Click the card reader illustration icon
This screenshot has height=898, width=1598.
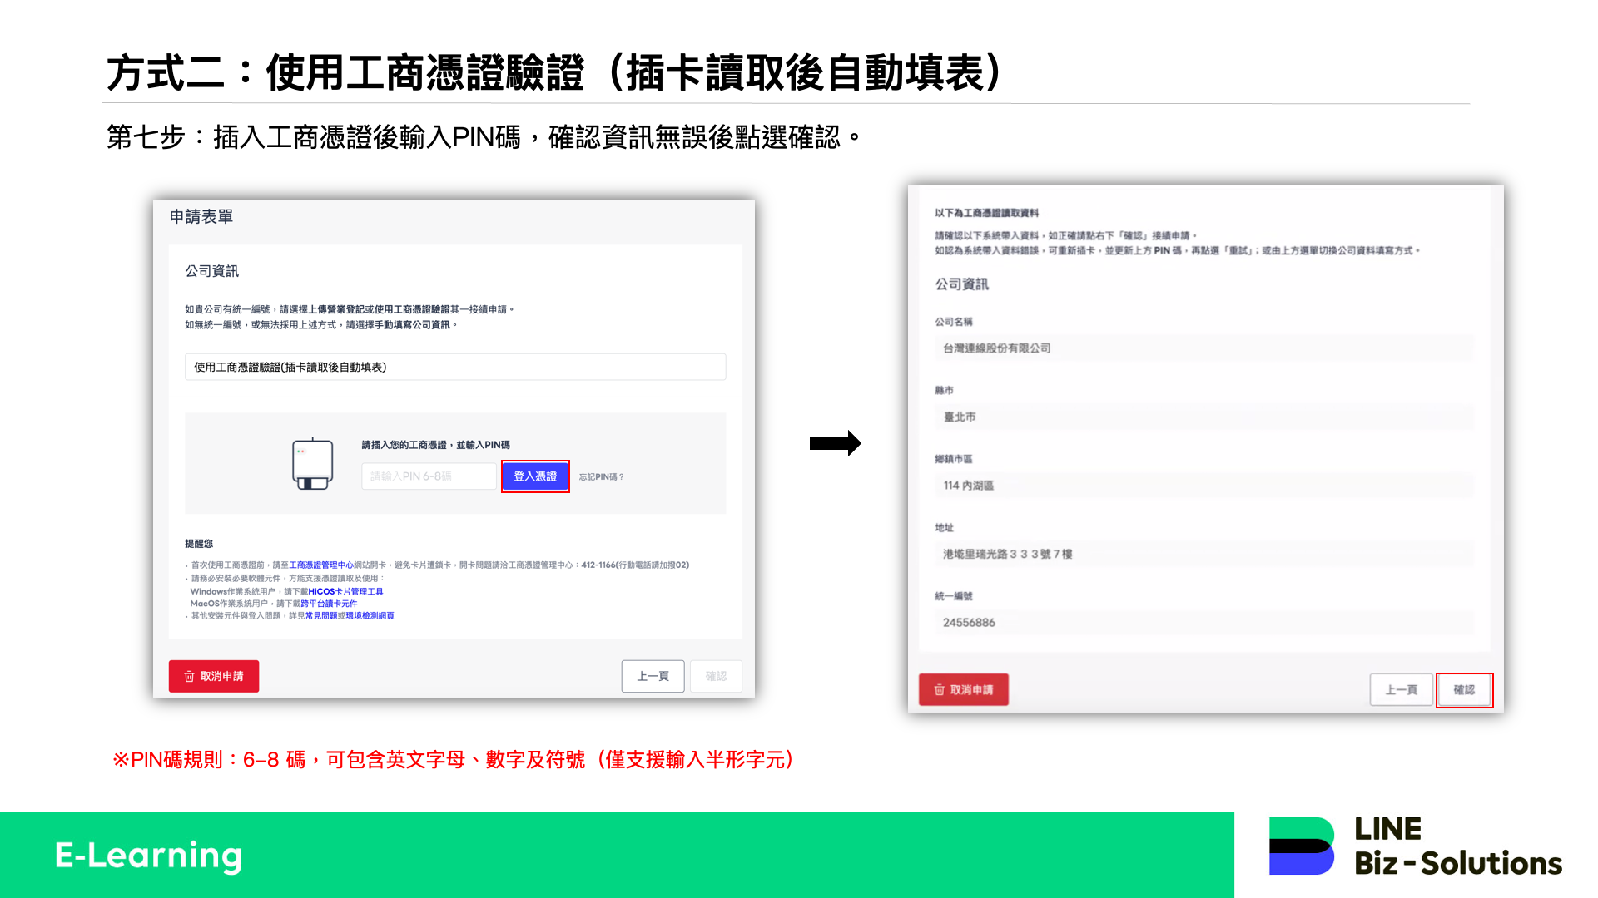pos(312,463)
